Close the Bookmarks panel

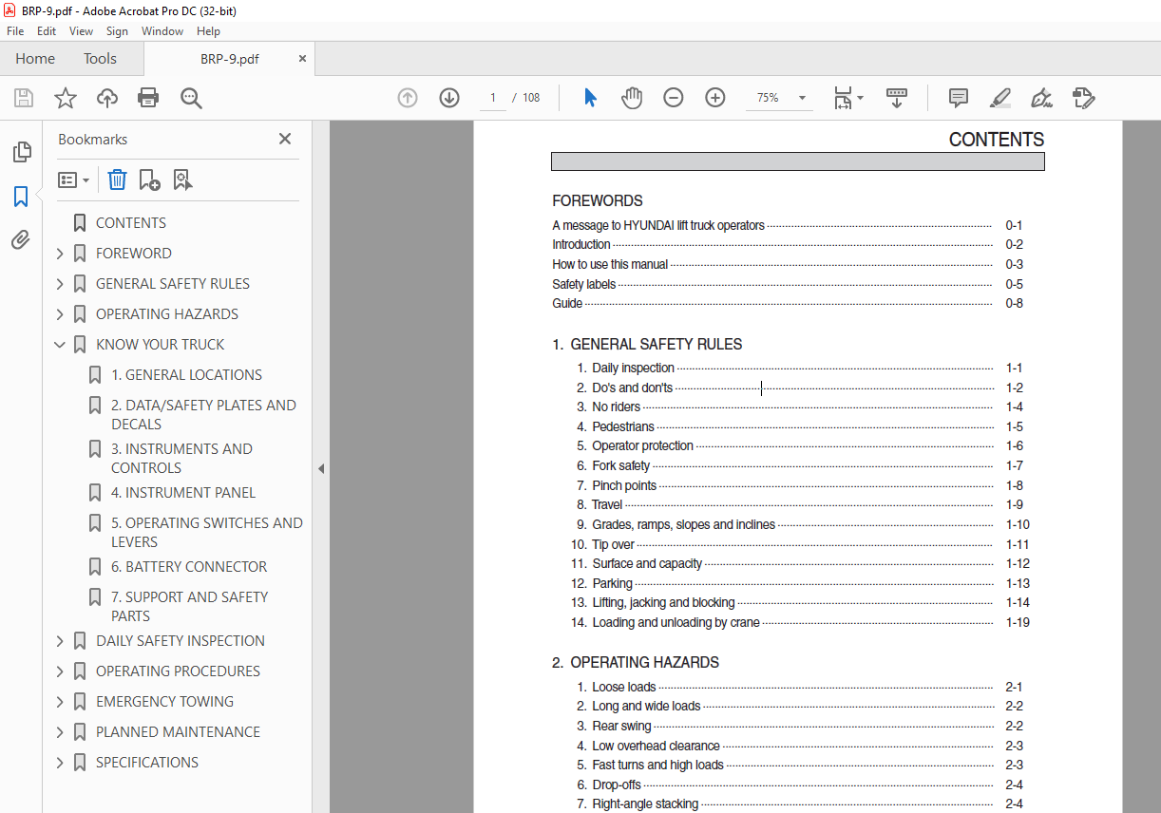(284, 139)
